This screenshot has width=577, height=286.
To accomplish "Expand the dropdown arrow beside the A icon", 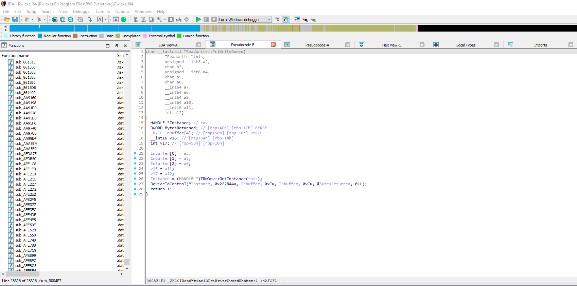I will [106, 19].
